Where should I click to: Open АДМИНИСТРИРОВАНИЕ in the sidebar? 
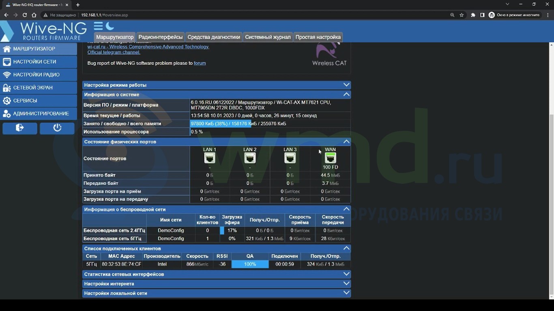tap(39, 113)
